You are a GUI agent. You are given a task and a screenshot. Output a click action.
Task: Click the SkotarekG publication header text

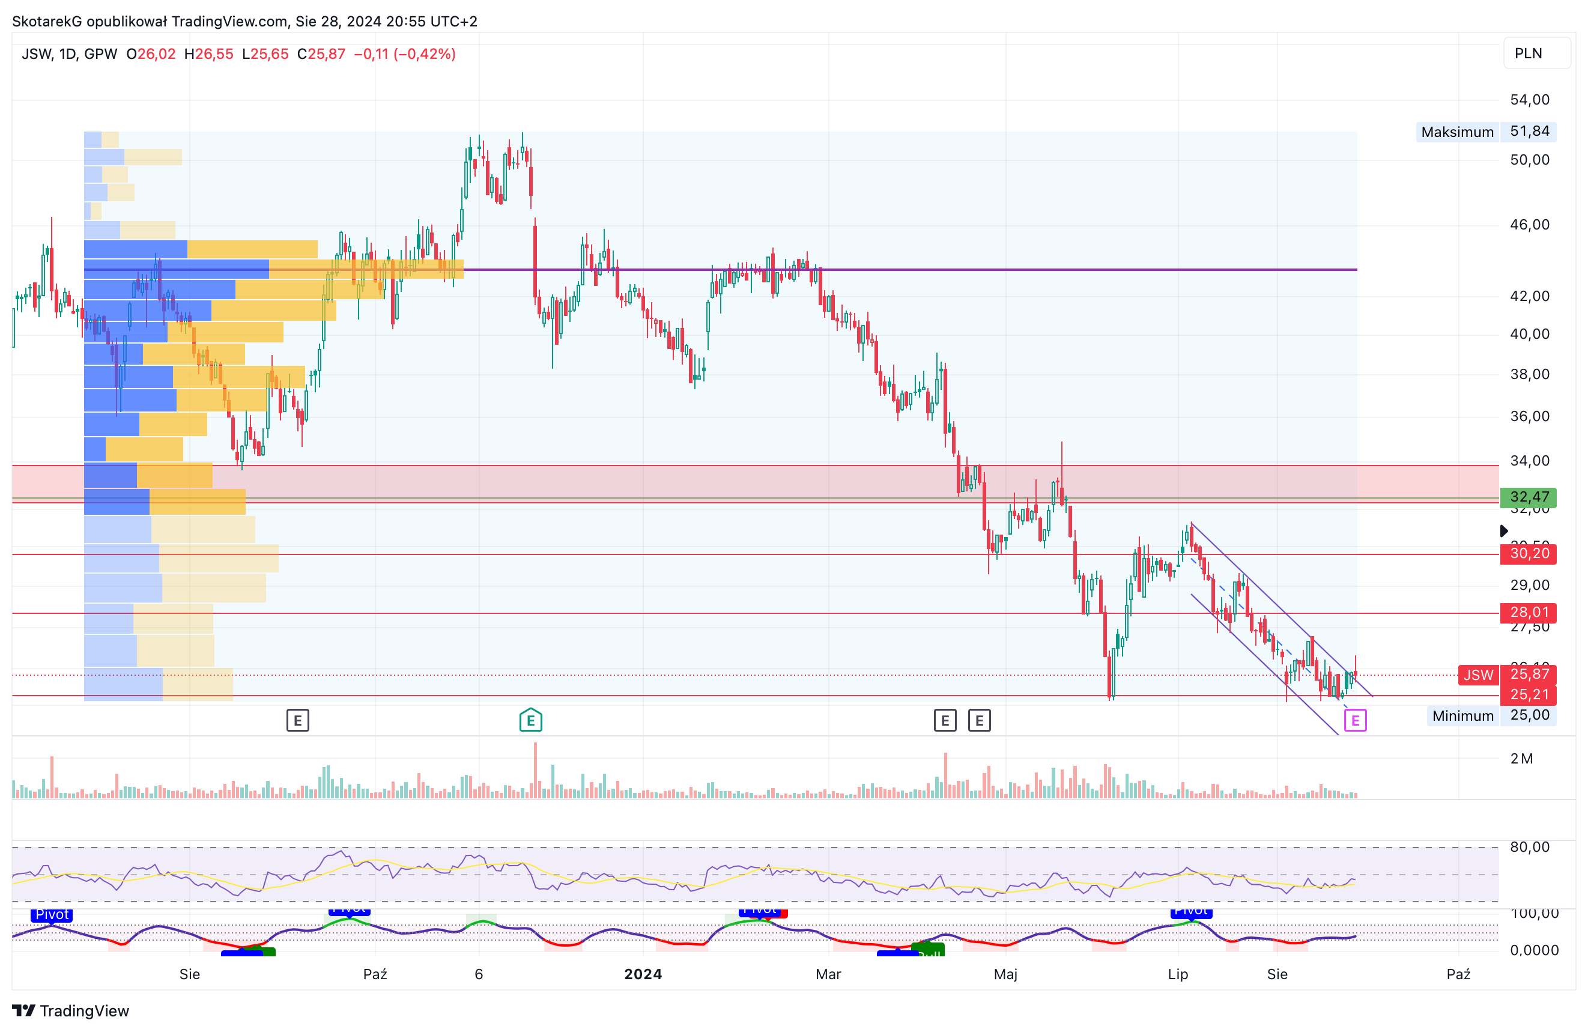pyautogui.click(x=245, y=22)
